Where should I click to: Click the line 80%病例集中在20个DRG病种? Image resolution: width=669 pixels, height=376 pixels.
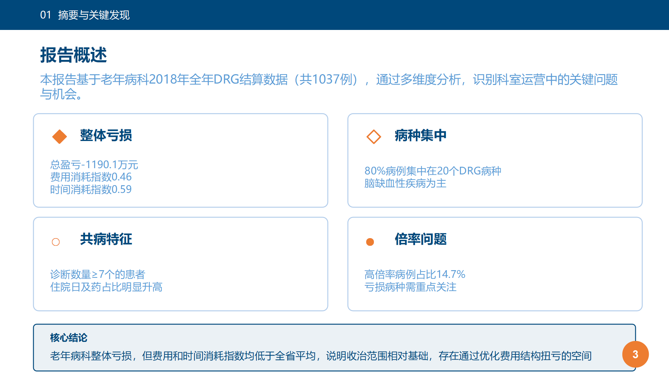coord(433,171)
